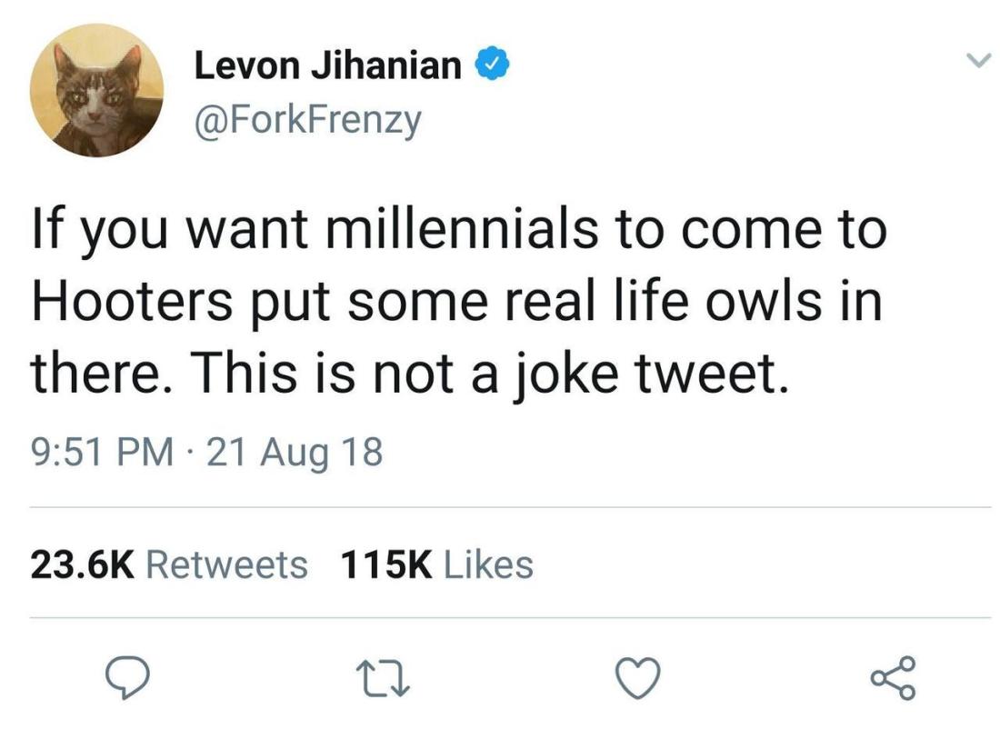Image resolution: width=1000 pixels, height=729 pixels.
Task: Click the 9:51 PM time
Action: click(100, 452)
